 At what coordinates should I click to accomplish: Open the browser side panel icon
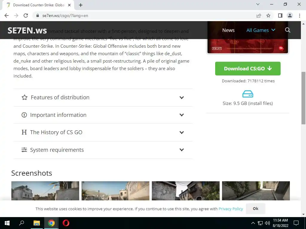point(280,16)
